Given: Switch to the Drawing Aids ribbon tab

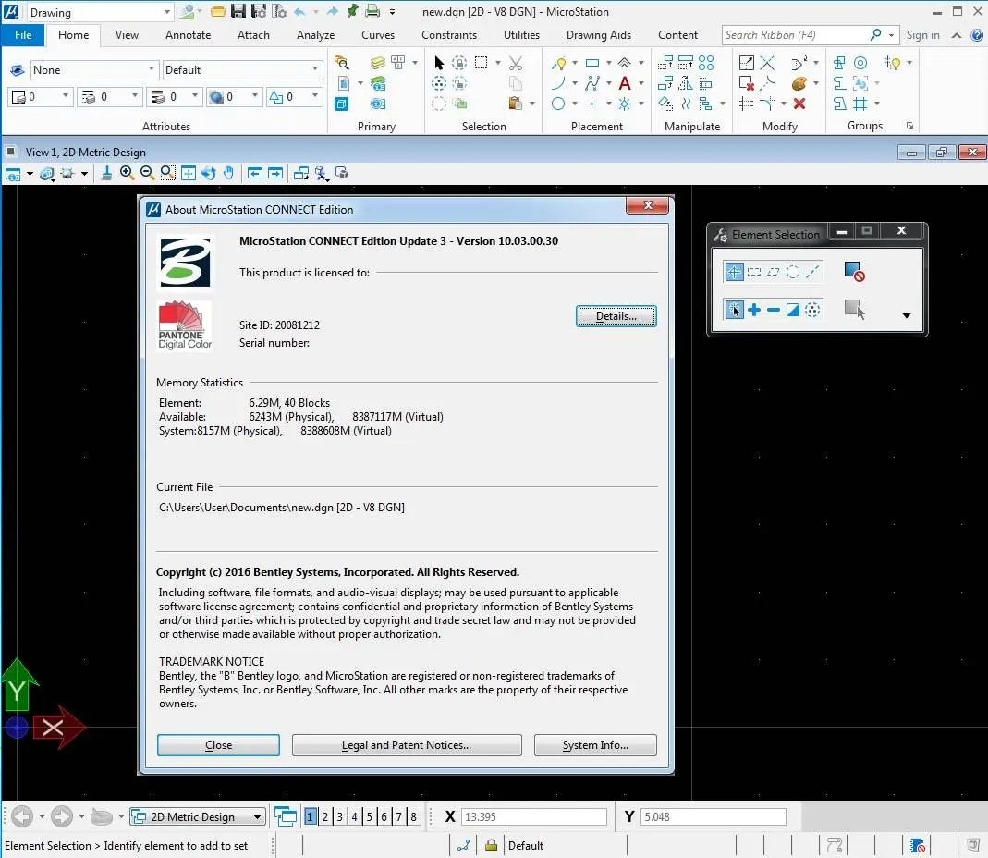Looking at the screenshot, I should (x=599, y=35).
